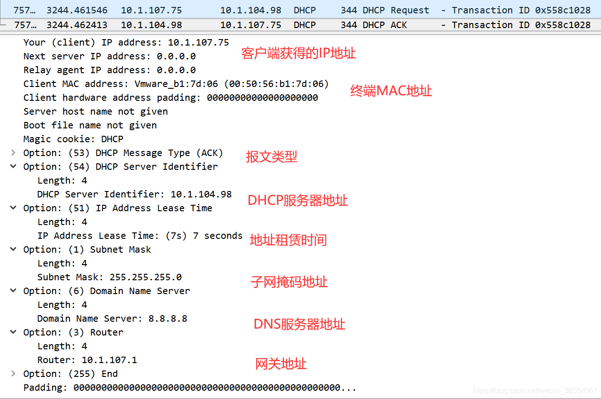Select IP Address Lease Time 7 seconds
The image size is (601, 399).
pos(140,236)
